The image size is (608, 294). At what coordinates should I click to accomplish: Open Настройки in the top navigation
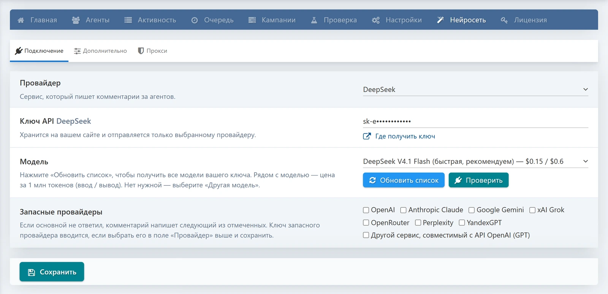click(x=397, y=20)
